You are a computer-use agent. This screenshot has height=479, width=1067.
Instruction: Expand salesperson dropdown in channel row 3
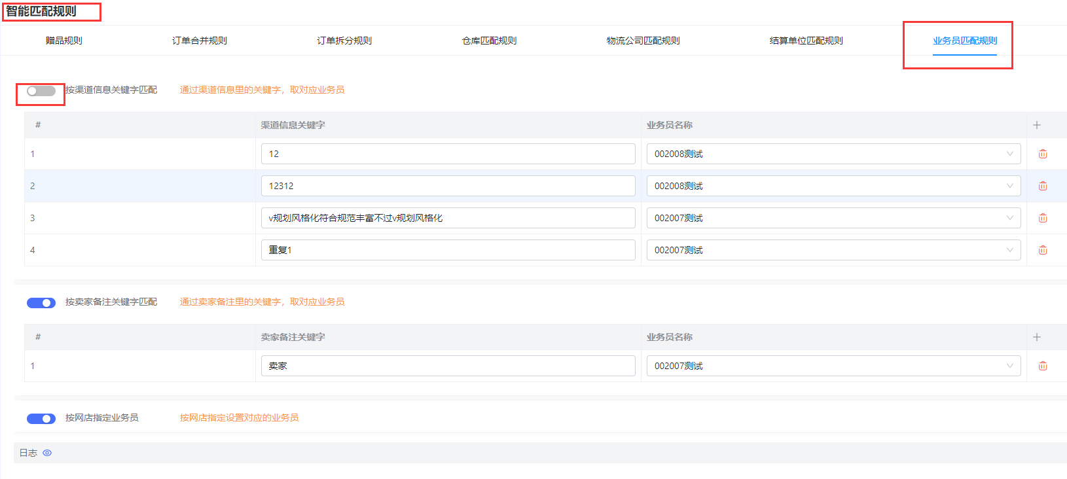pos(833,218)
